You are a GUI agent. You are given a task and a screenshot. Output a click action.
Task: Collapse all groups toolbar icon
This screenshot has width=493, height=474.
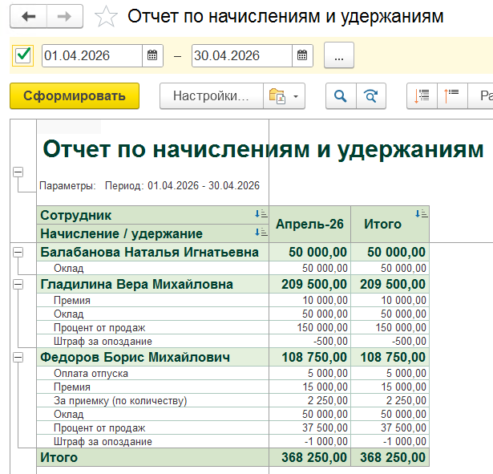point(452,96)
